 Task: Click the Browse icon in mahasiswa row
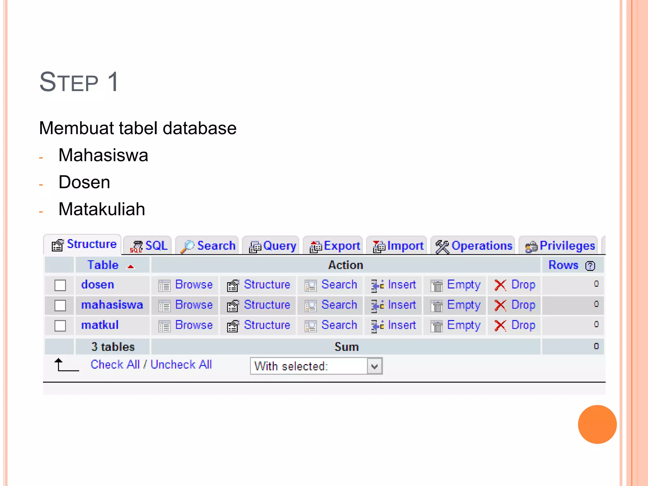(x=164, y=306)
